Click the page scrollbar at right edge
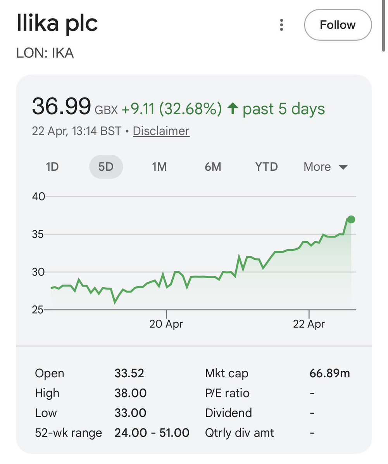The width and height of the screenshot is (388, 464). [x=384, y=26]
